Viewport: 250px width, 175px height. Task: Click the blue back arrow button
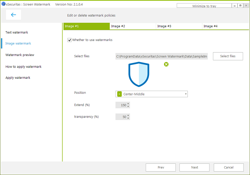[x=13, y=15]
